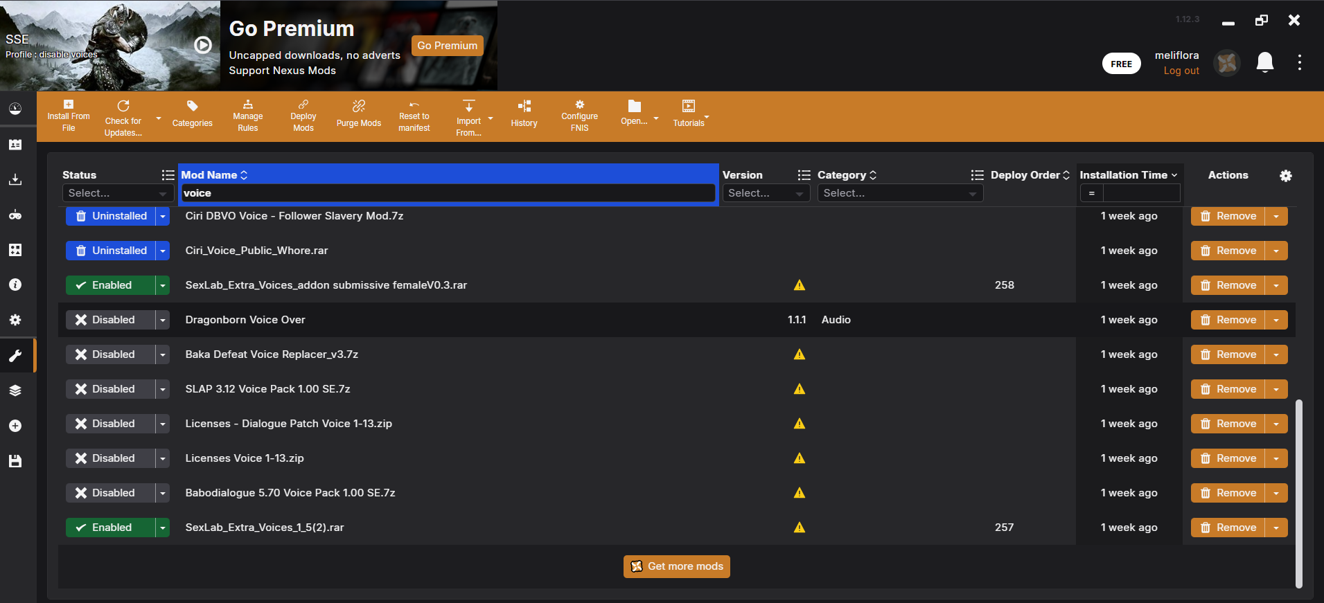Sort by Installation Time column header

click(1129, 175)
